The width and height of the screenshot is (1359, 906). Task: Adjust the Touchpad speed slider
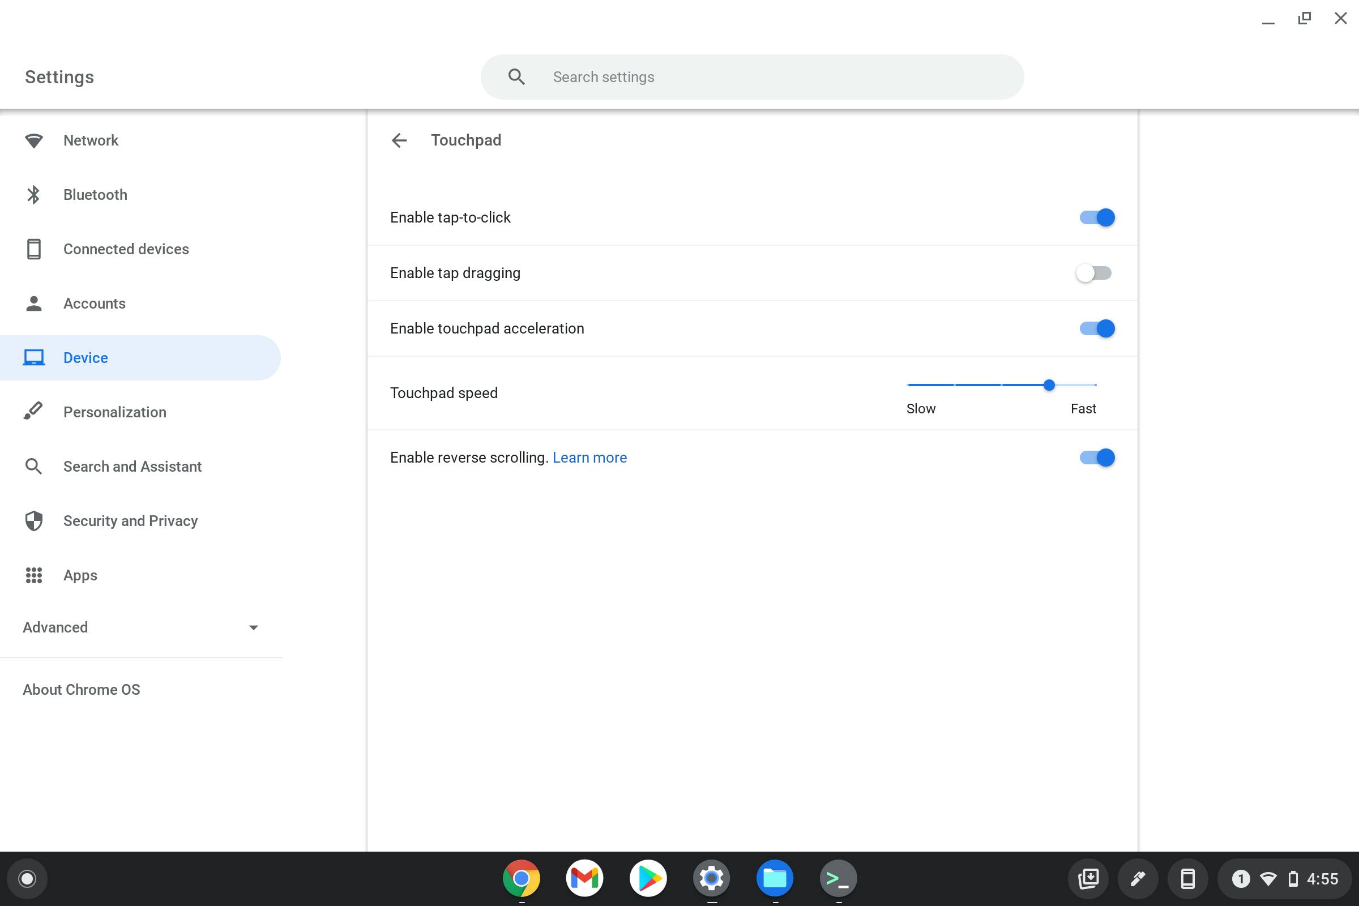tap(1049, 385)
